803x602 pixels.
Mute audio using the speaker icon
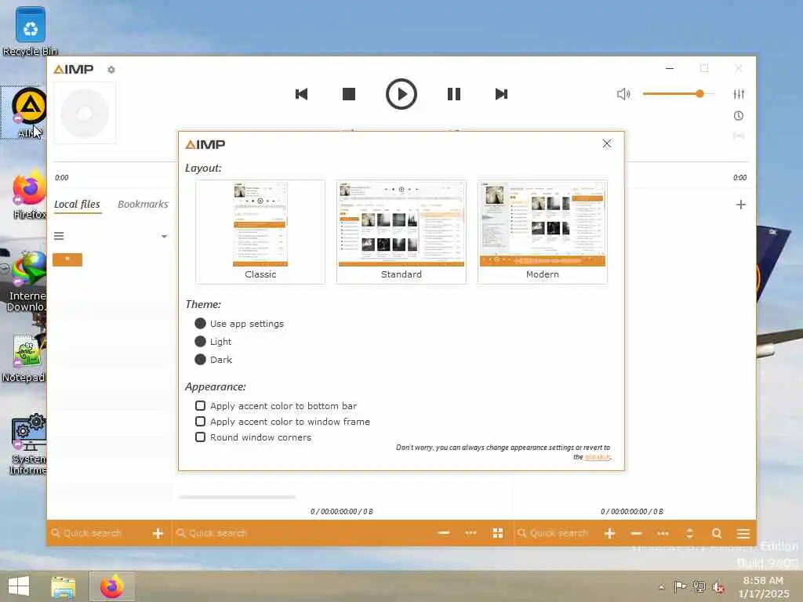click(623, 94)
